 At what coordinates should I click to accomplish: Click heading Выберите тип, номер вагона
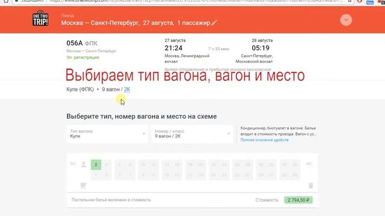[x=141, y=116]
